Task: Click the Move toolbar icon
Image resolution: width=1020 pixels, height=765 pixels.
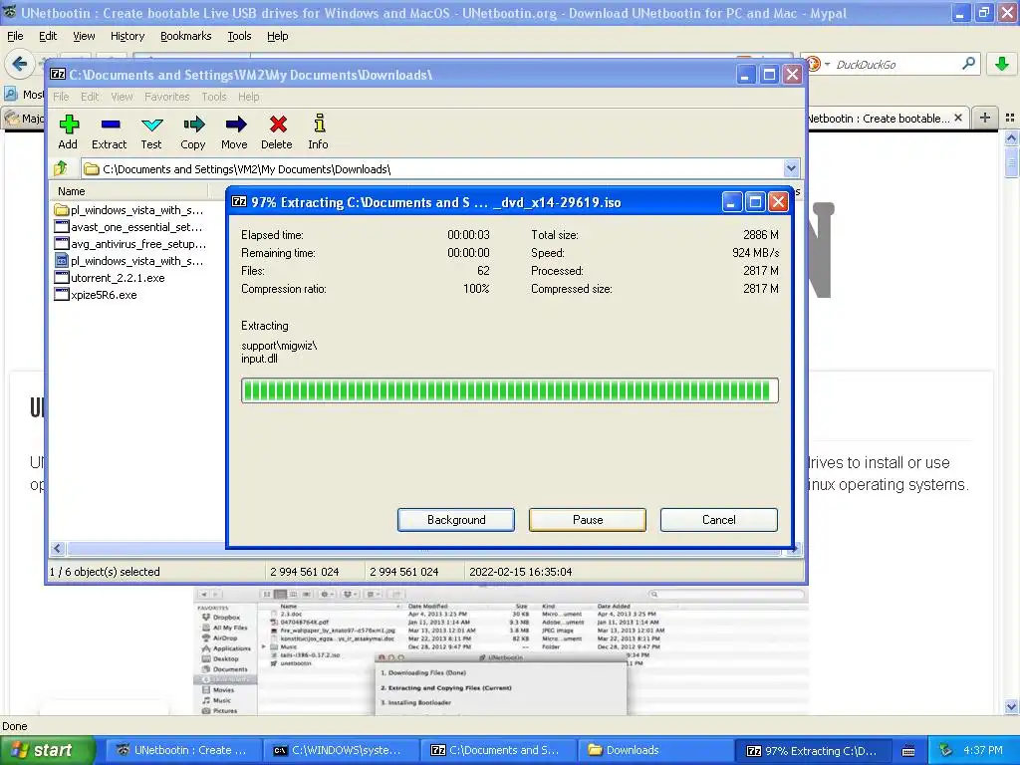Action: click(x=235, y=125)
